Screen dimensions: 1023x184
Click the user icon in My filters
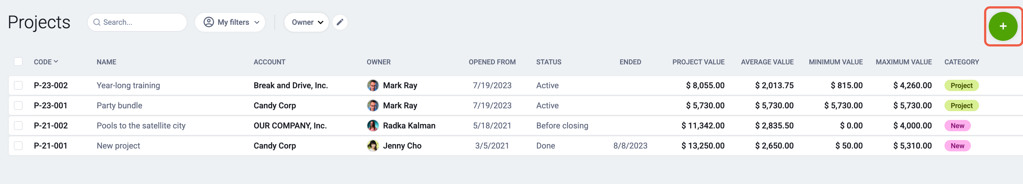tap(208, 22)
